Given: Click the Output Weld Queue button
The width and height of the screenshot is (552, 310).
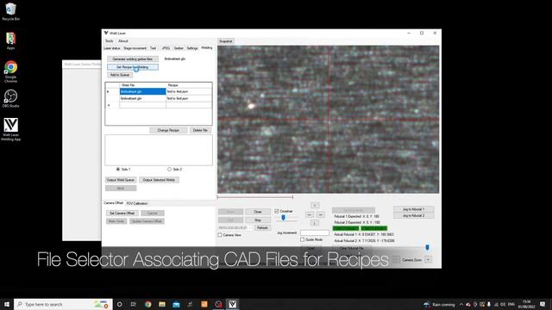Looking at the screenshot, I should [121, 180].
